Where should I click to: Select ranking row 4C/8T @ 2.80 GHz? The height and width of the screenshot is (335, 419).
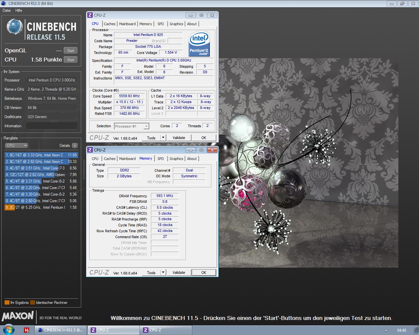coord(41,201)
